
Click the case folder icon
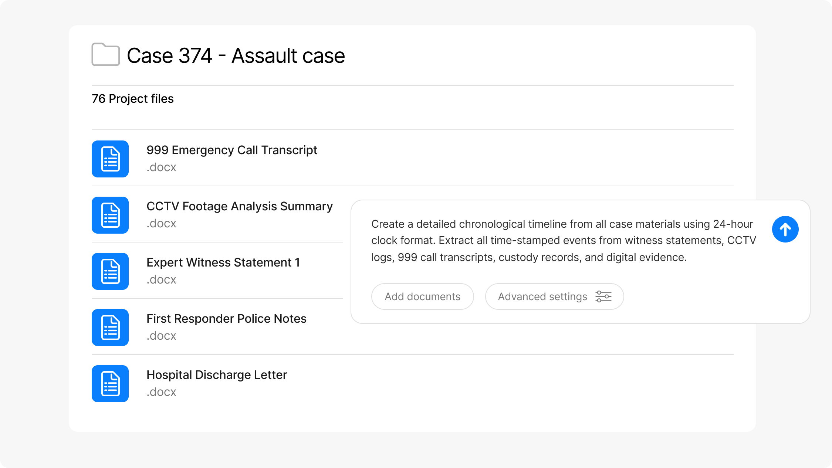pyautogui.click(x=105, y=55)
